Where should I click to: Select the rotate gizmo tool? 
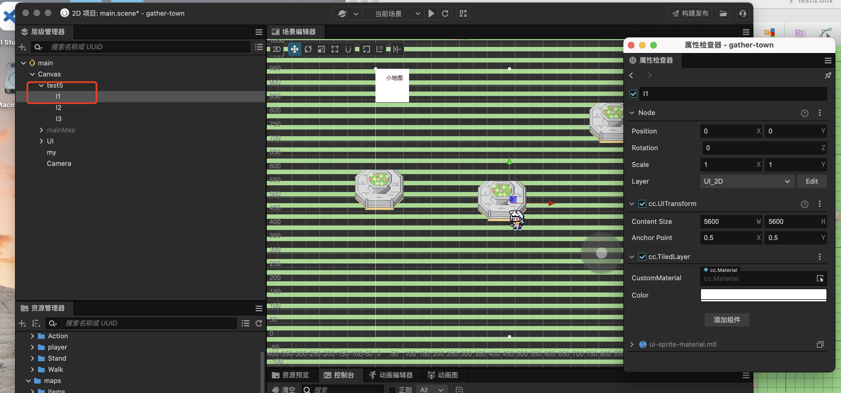point(308,49)
